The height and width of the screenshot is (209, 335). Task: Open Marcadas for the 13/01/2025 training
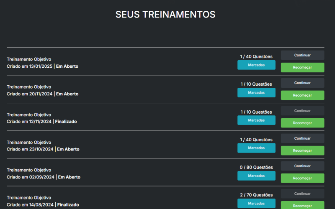[256, 65]
